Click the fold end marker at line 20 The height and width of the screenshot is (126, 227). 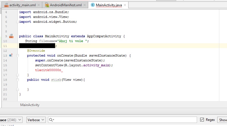17,89
